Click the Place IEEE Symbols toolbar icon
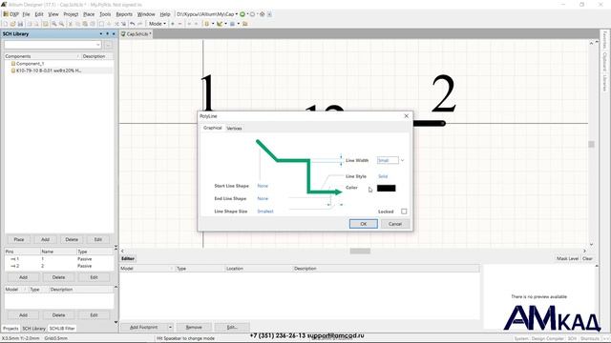Viewport: 611px width, 343px height. tap(207, 24)
